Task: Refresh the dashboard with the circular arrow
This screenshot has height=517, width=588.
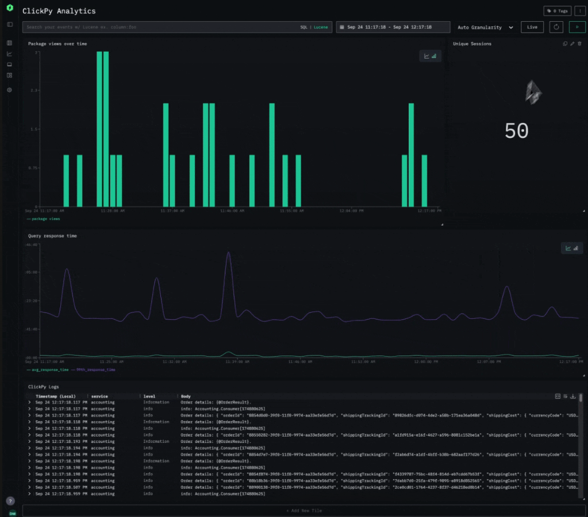Action: tap(556, 27)
